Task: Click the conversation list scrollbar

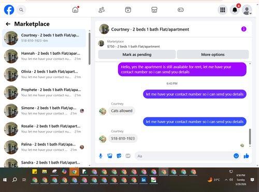Action: pyautogui.click(x=90, y=49)
